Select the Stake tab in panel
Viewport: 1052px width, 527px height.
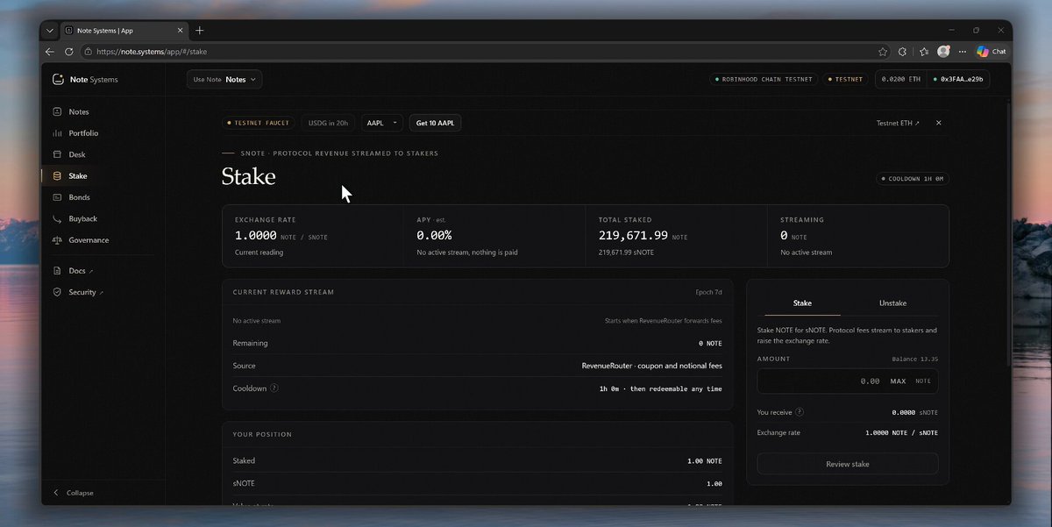(x=802, y=303)
